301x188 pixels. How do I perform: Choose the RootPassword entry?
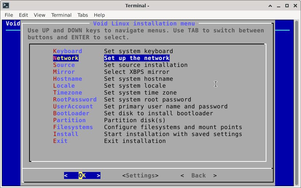click(x=75, y=100)
